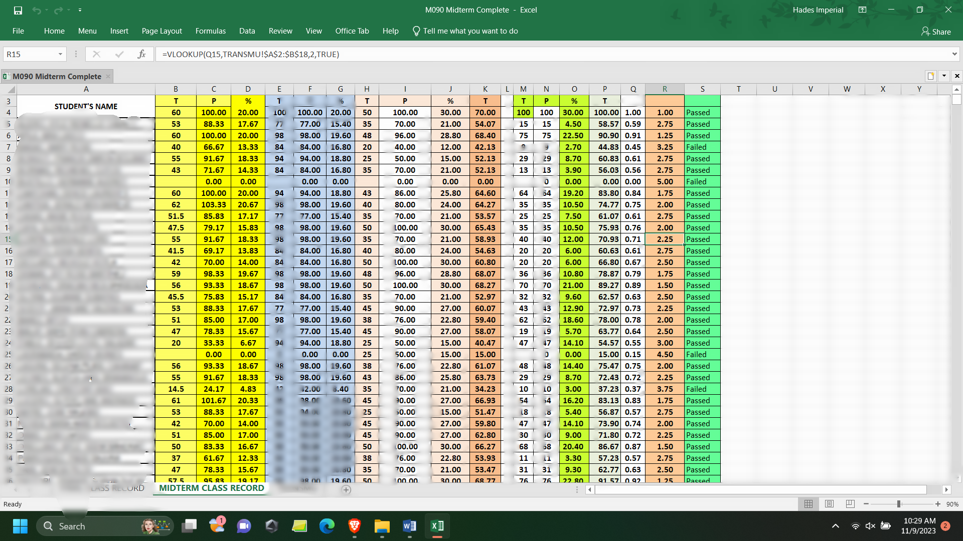Click the Ribbon Display Options icon

863,10
